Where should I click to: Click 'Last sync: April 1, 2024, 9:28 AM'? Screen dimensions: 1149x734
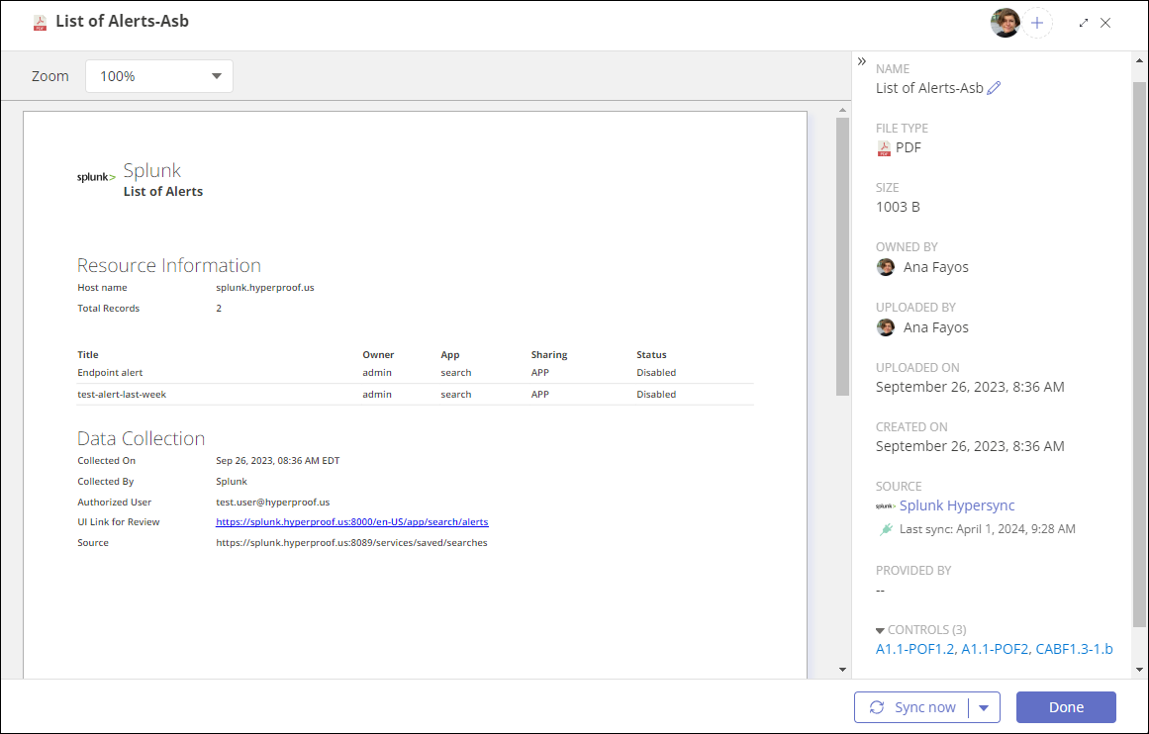click(987, 529)
